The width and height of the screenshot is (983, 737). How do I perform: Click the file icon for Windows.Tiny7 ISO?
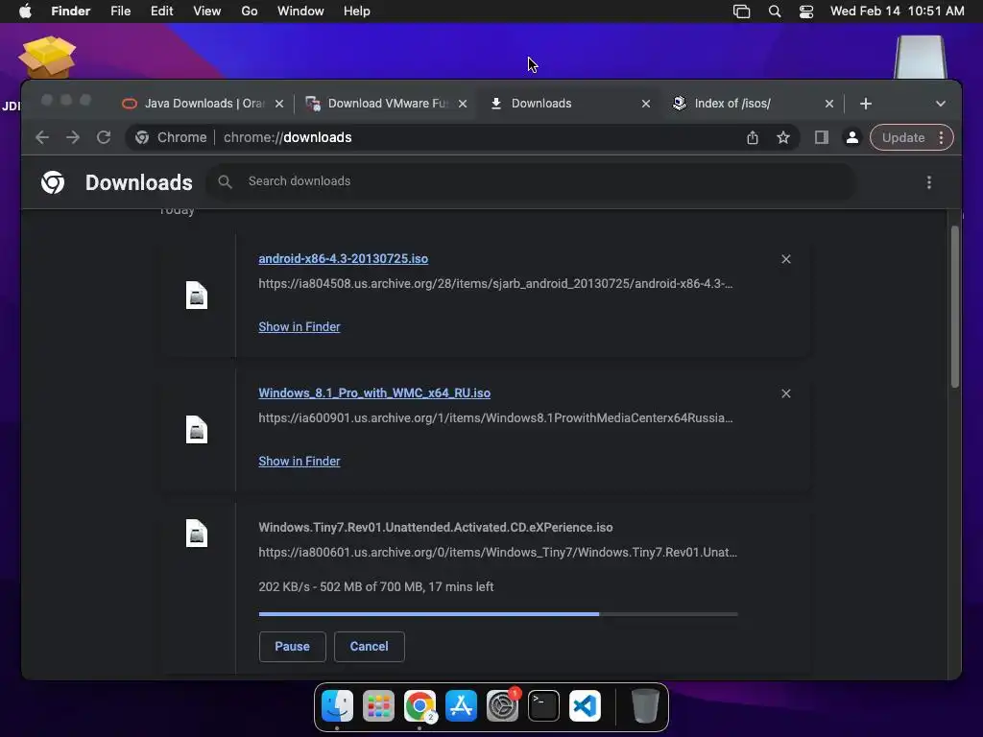[197, 534]
